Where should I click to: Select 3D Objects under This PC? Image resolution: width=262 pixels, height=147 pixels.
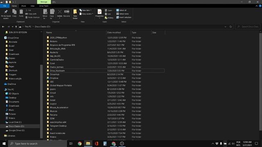pos(14,94)
